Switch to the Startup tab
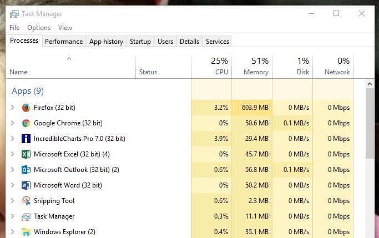This screenshot has height=238, width=379. 140,42
